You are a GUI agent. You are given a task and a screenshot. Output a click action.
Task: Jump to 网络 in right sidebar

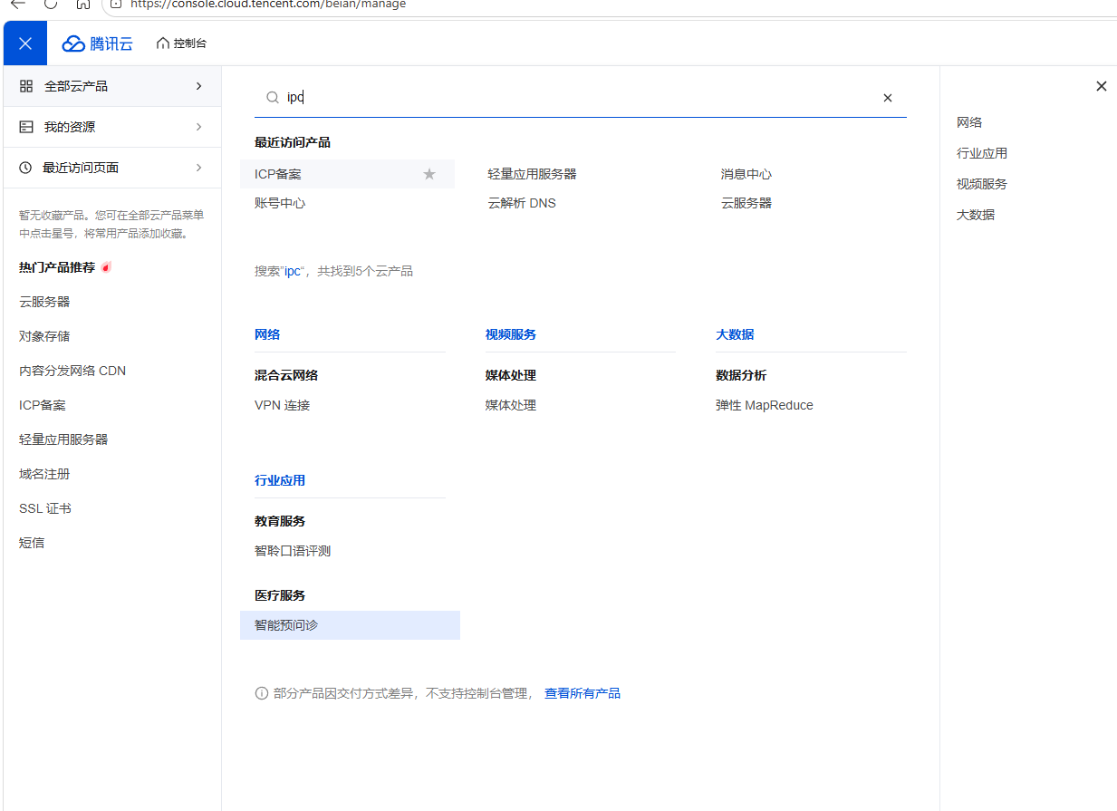969,122
